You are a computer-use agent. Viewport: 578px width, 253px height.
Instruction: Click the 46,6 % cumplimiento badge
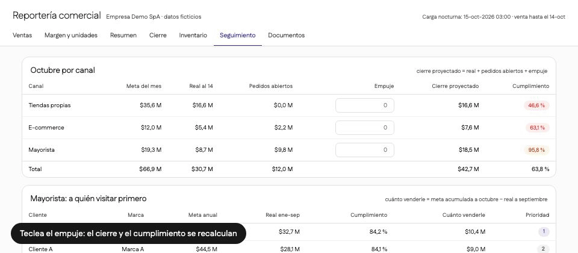(536, 105)
